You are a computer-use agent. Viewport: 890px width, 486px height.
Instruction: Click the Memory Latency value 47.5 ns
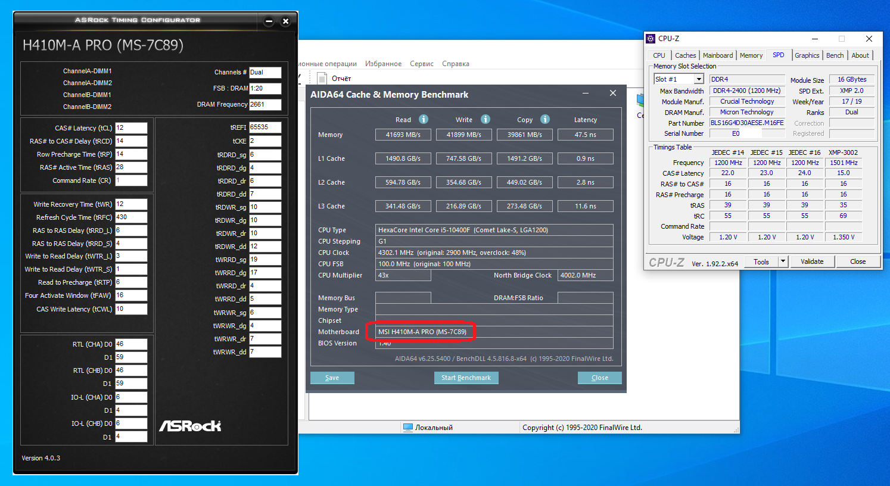click(585, 135)
